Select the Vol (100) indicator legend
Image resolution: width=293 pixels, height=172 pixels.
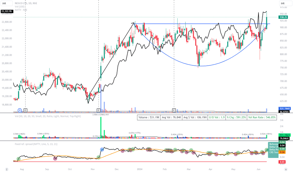(19, 7)
